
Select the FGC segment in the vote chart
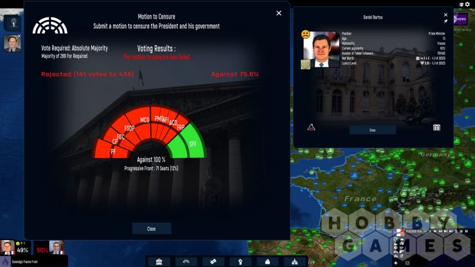point(120,136)
